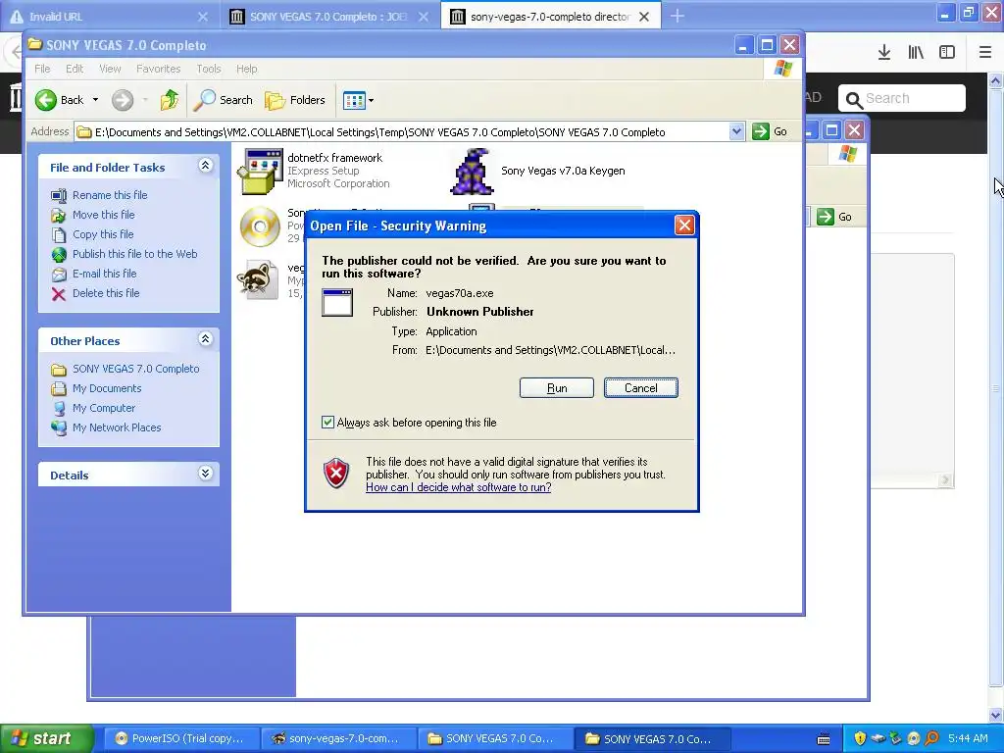This screenshot has height=753, width=1004.
Task: Open the Favorites menu in Explorer
Action: 158,69
